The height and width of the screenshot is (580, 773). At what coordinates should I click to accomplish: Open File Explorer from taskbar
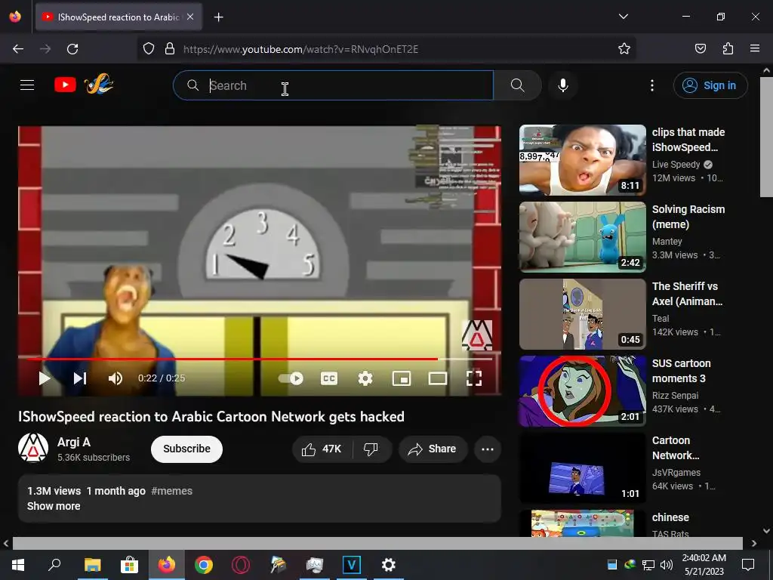92,565
